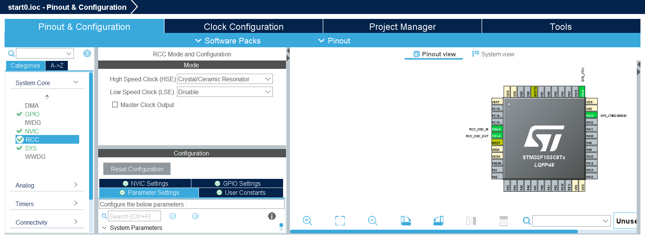Click the horizontal split view icon
Viewport: 645px width, 239px height.
(504, 221)
